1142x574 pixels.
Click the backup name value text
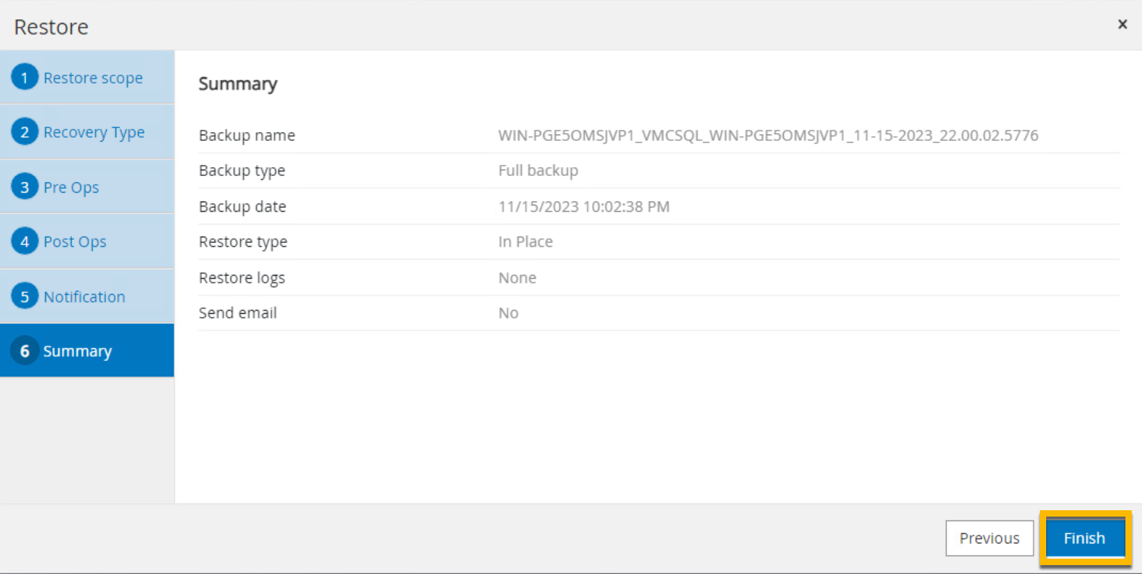point(768,135)
